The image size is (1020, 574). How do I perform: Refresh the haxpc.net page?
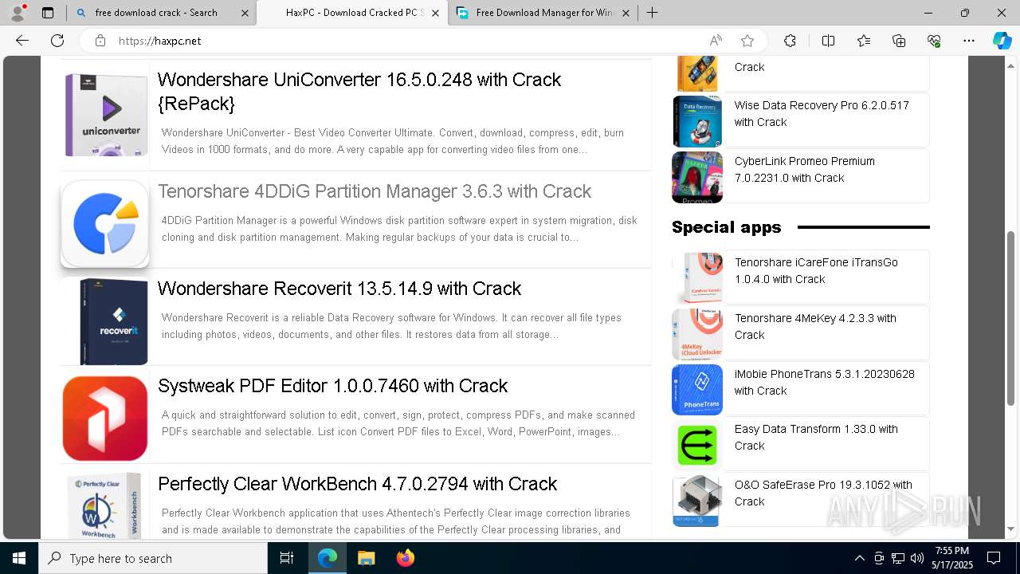click(57, 41)
